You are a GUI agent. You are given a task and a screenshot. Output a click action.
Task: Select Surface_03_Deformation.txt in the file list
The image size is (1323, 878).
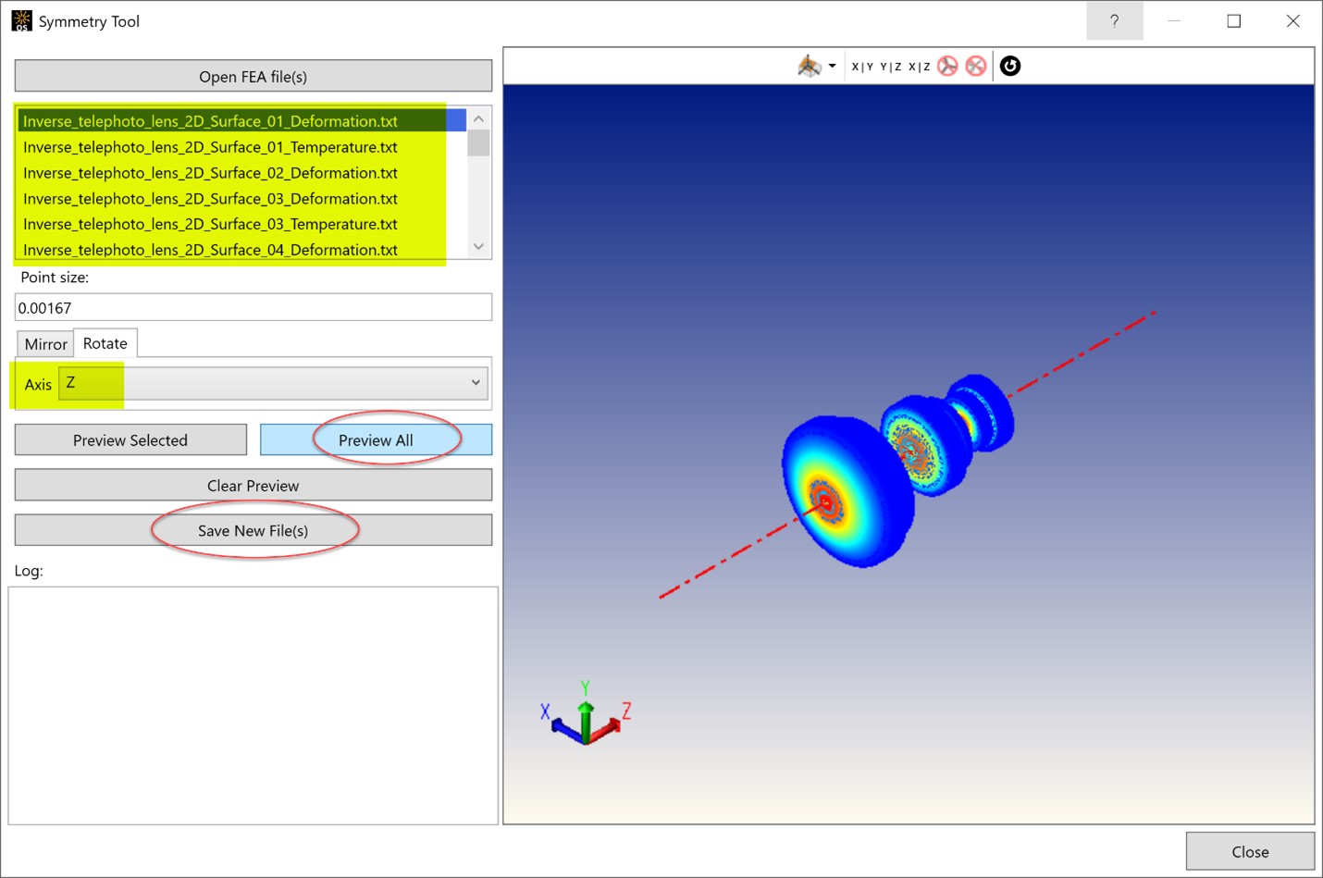pyautogui.click(x=241, y=199)
